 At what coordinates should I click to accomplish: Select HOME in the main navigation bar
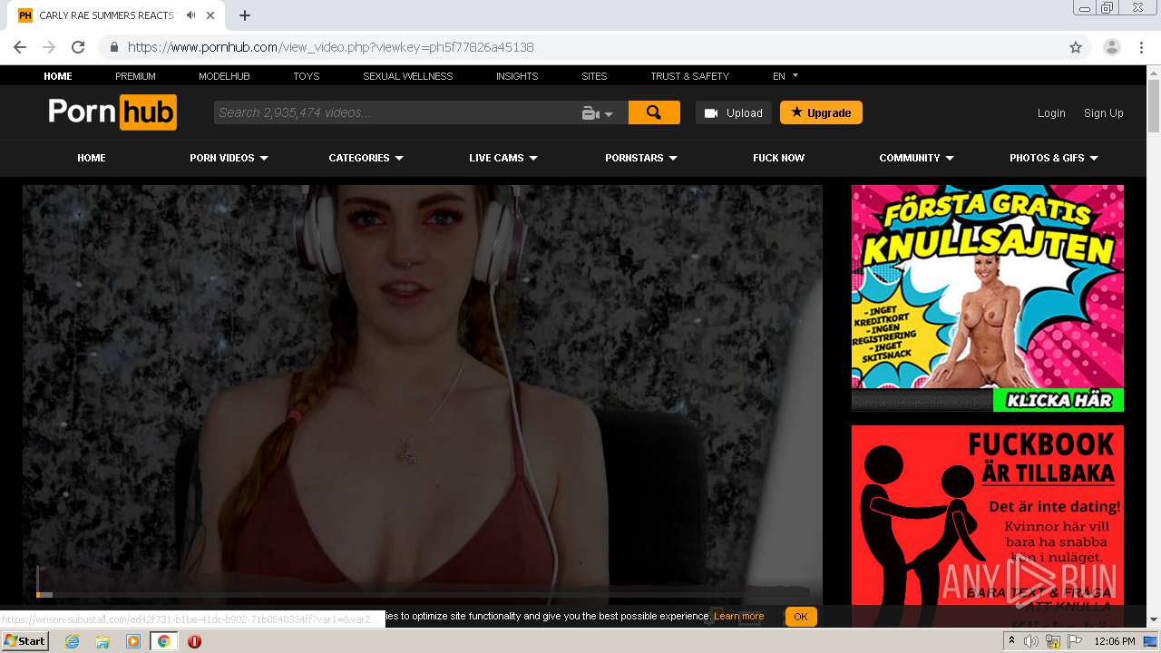92,158
